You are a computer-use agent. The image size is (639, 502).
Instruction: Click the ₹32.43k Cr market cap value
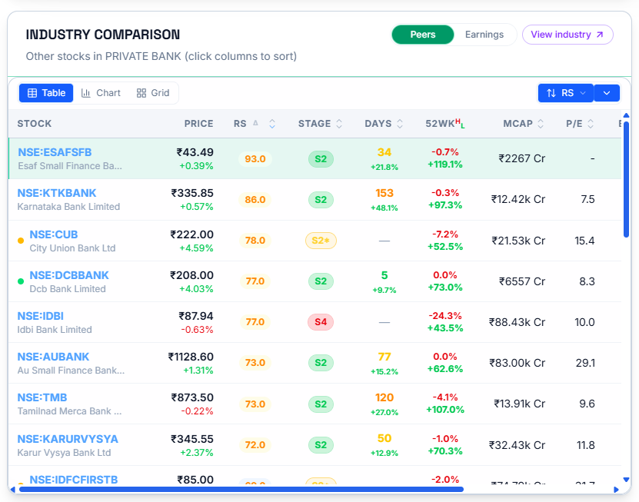tap(517, 445)
